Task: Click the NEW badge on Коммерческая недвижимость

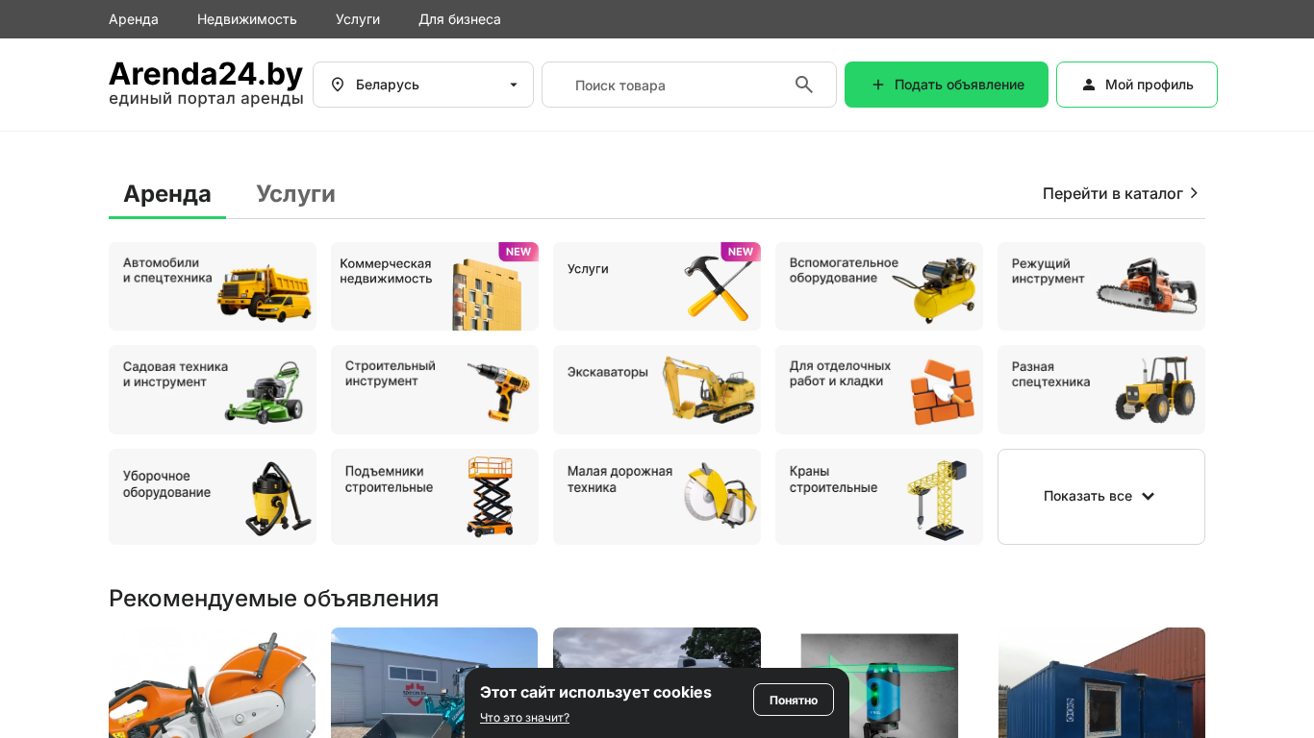Action: (518, 252)
